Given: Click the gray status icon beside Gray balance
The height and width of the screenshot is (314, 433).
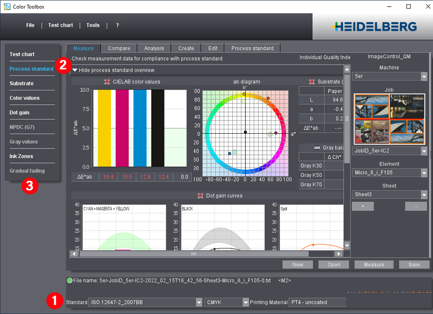Looking at the screenshot, I should (x=318, y=148).
